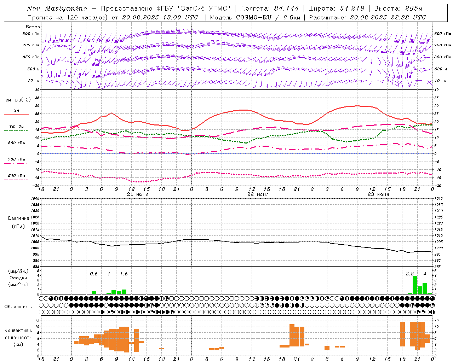Click the Td 2м dew point legend entry
Viewport: 453px width, 362px height.
click(x=17, y=127)
